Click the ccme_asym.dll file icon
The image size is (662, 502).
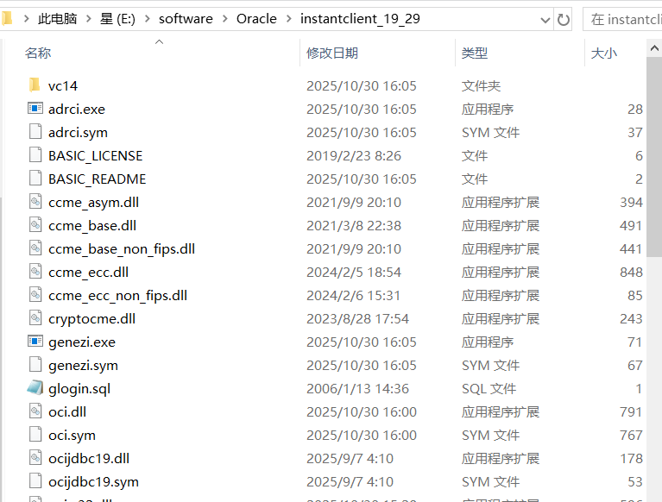click(x=35, y=201)
